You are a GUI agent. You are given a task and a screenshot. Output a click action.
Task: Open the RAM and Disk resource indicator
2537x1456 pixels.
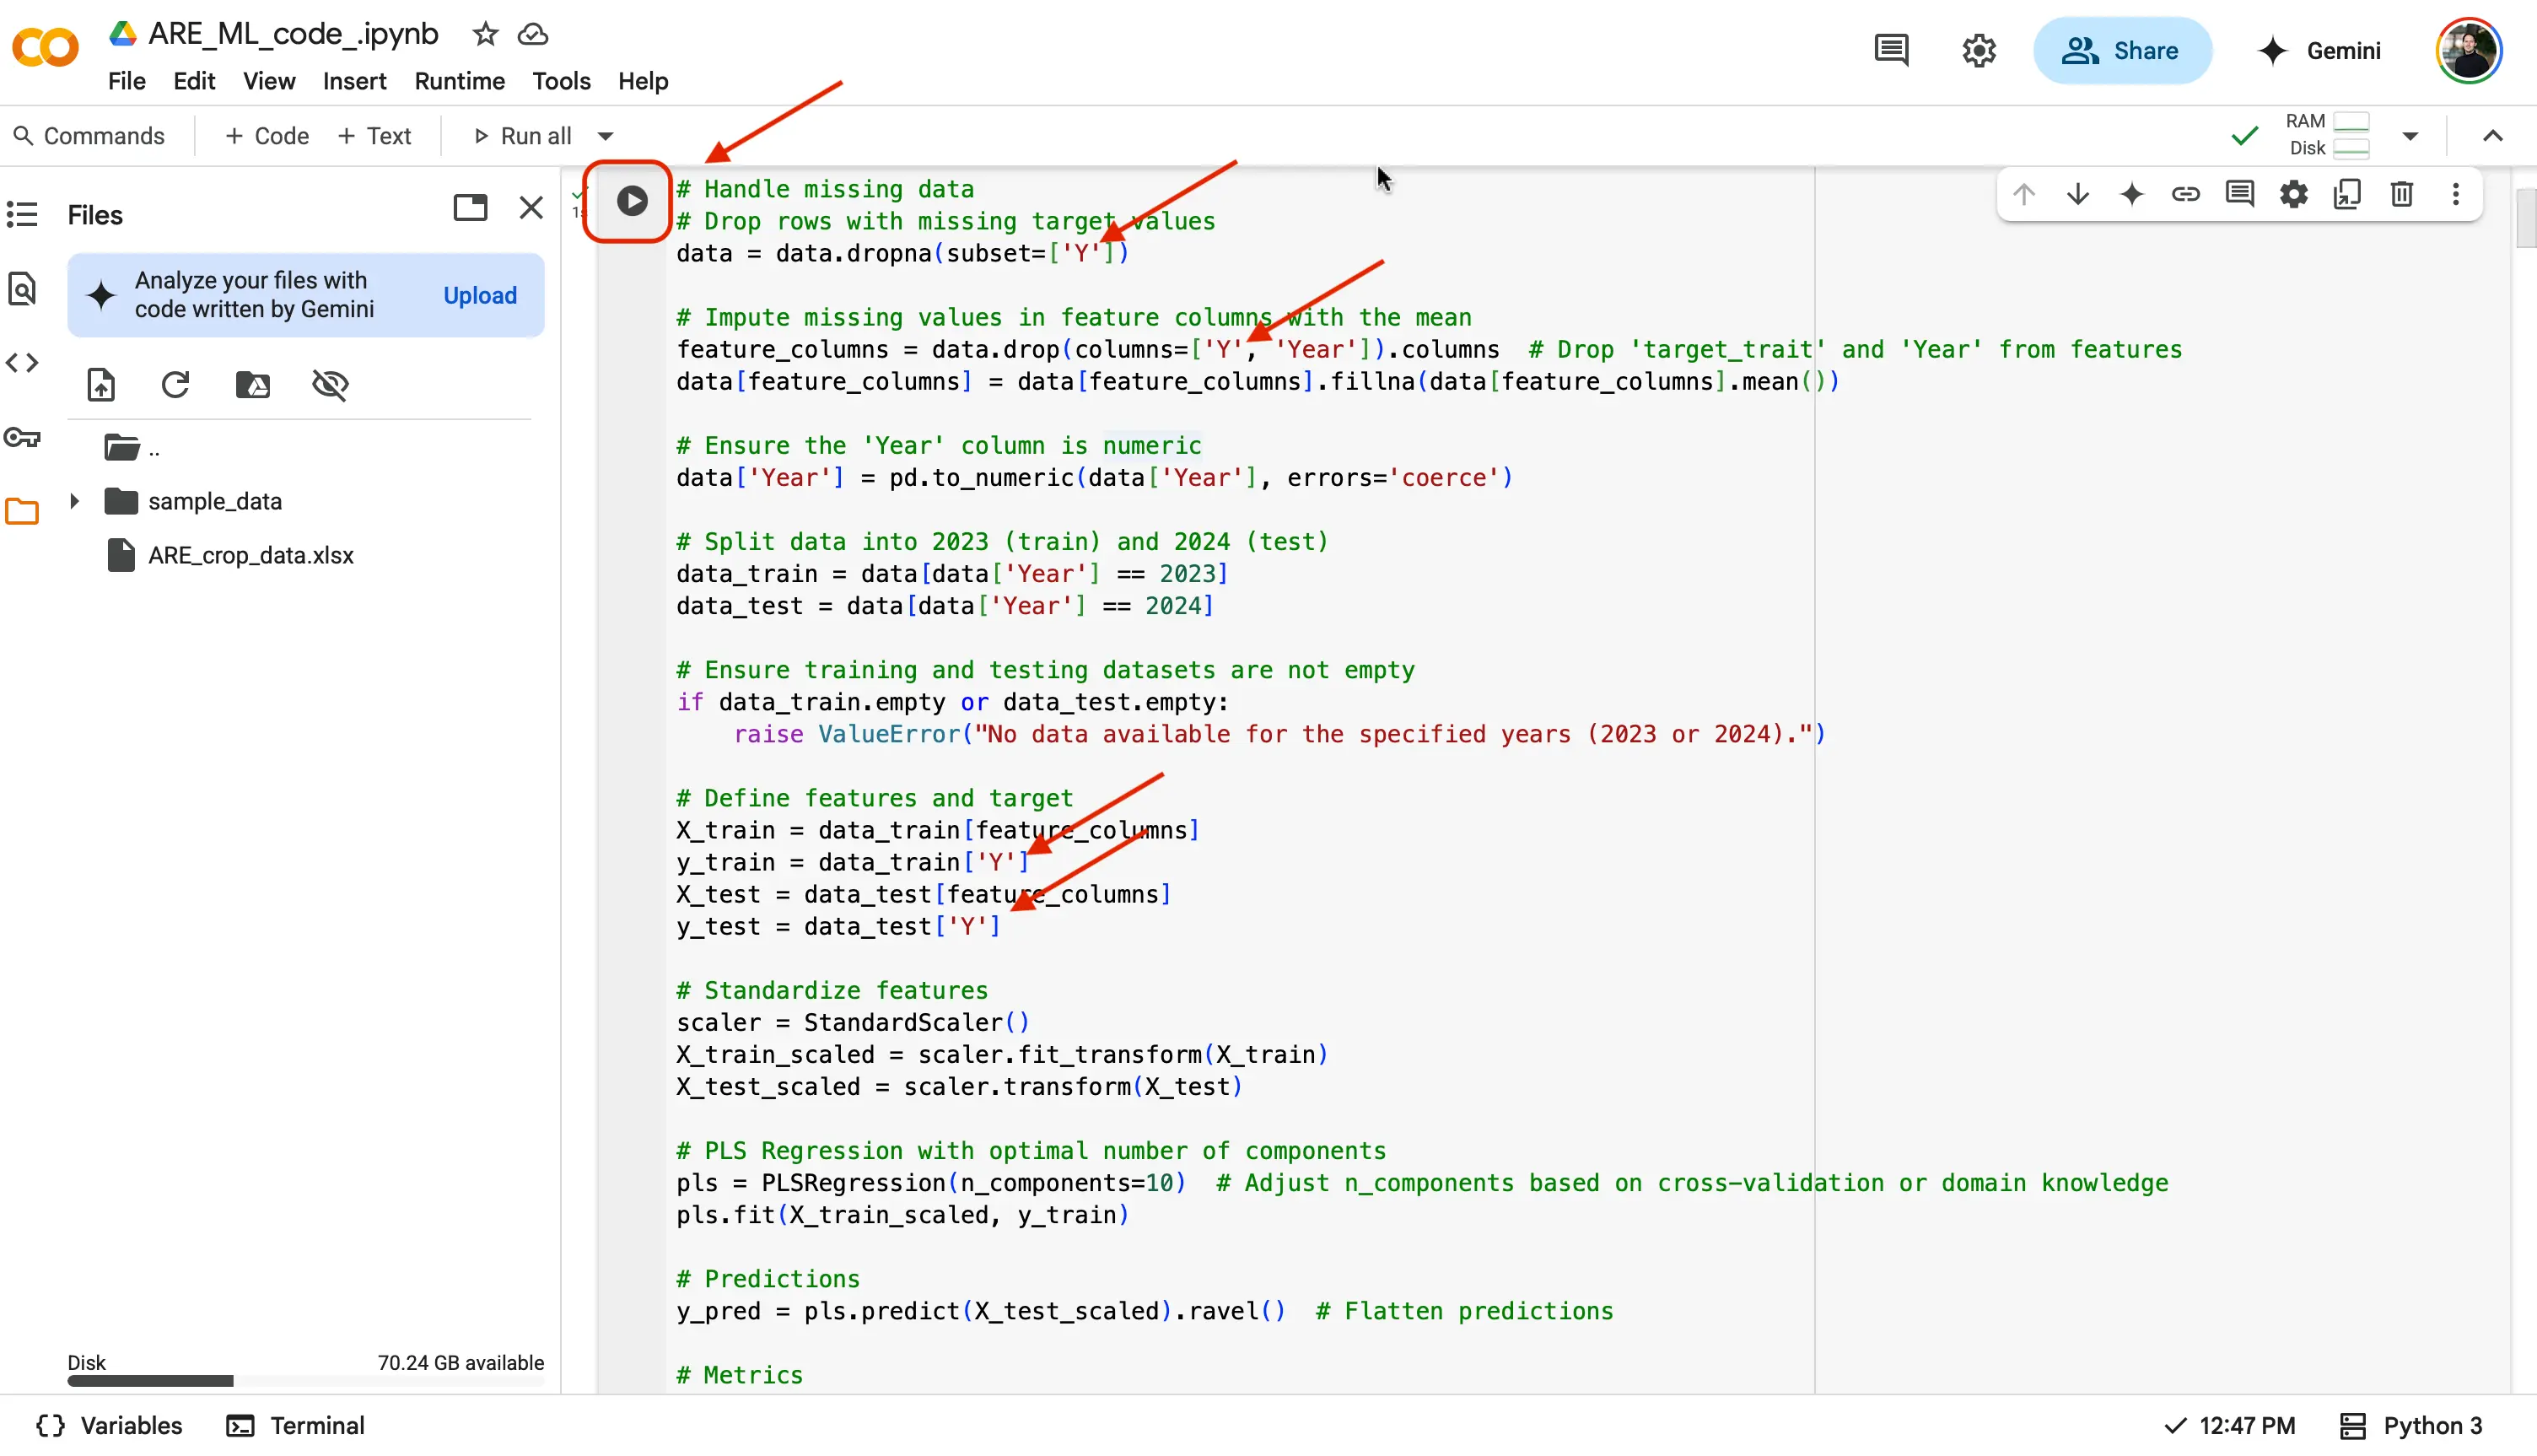2327,135
